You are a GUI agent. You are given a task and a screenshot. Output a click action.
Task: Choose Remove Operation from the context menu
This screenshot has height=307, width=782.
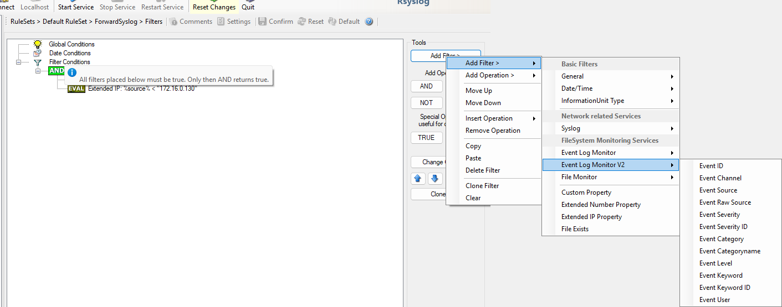[x=493, y=131]
